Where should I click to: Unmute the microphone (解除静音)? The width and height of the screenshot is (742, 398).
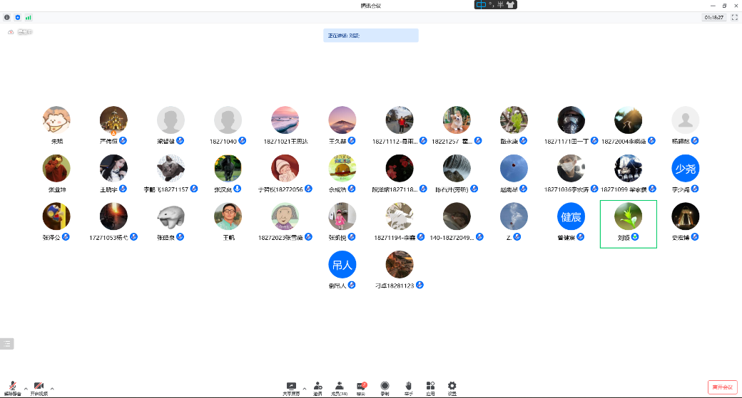(x=13, y=387)
